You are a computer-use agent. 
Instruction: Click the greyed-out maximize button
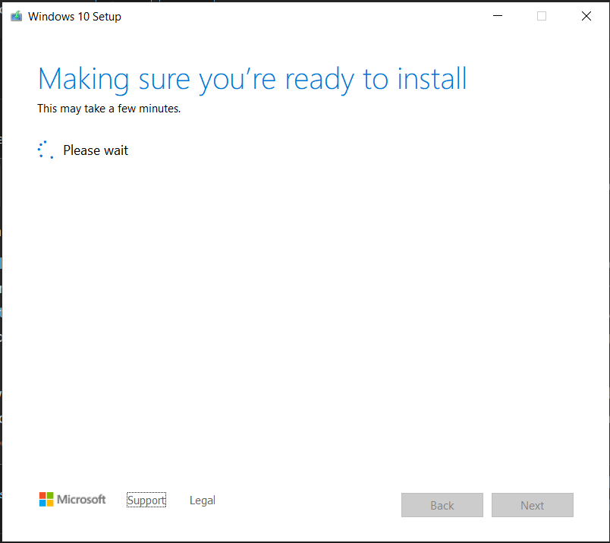point(542,16)
